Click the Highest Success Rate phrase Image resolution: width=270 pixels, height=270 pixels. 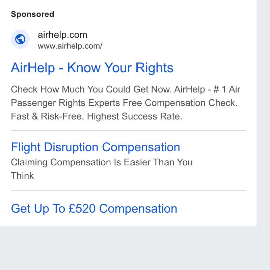pos(134,116)
